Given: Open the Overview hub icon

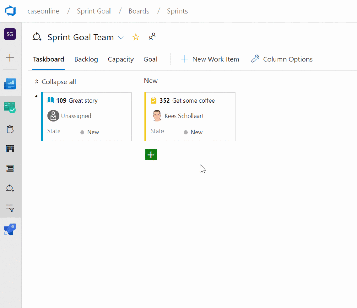Looking at the screenshot, I should pos(10,84).
